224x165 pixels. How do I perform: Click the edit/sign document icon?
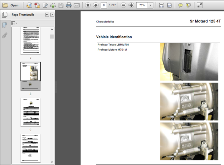tap(45, 6)
